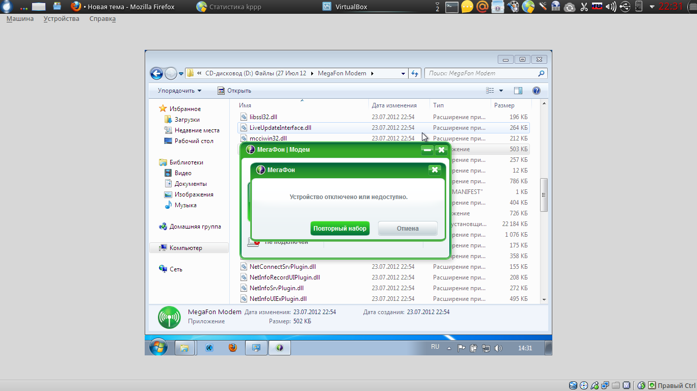Click the scissors clipboard icon in top panel

click(x=583, y=7)
